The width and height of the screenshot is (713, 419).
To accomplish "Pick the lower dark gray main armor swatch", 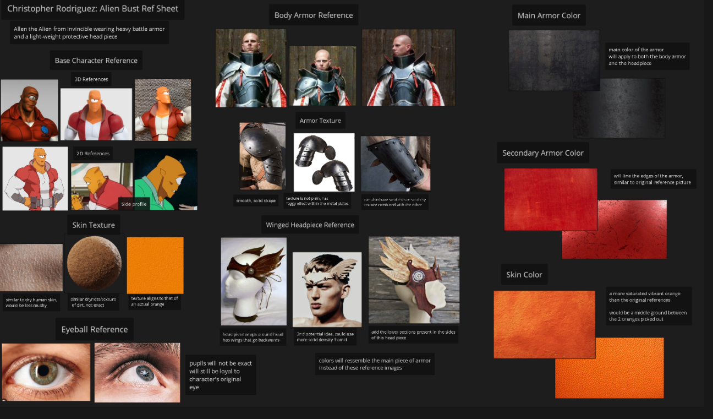I will (x=619, y=108).
